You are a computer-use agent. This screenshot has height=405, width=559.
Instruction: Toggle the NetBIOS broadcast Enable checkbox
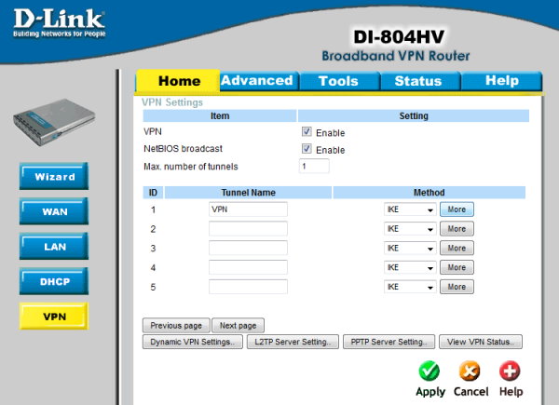[307, 149]
